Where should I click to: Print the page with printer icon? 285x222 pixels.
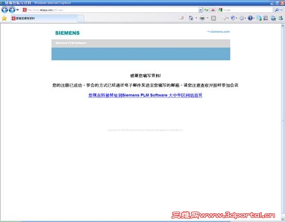tap(202, 18)
